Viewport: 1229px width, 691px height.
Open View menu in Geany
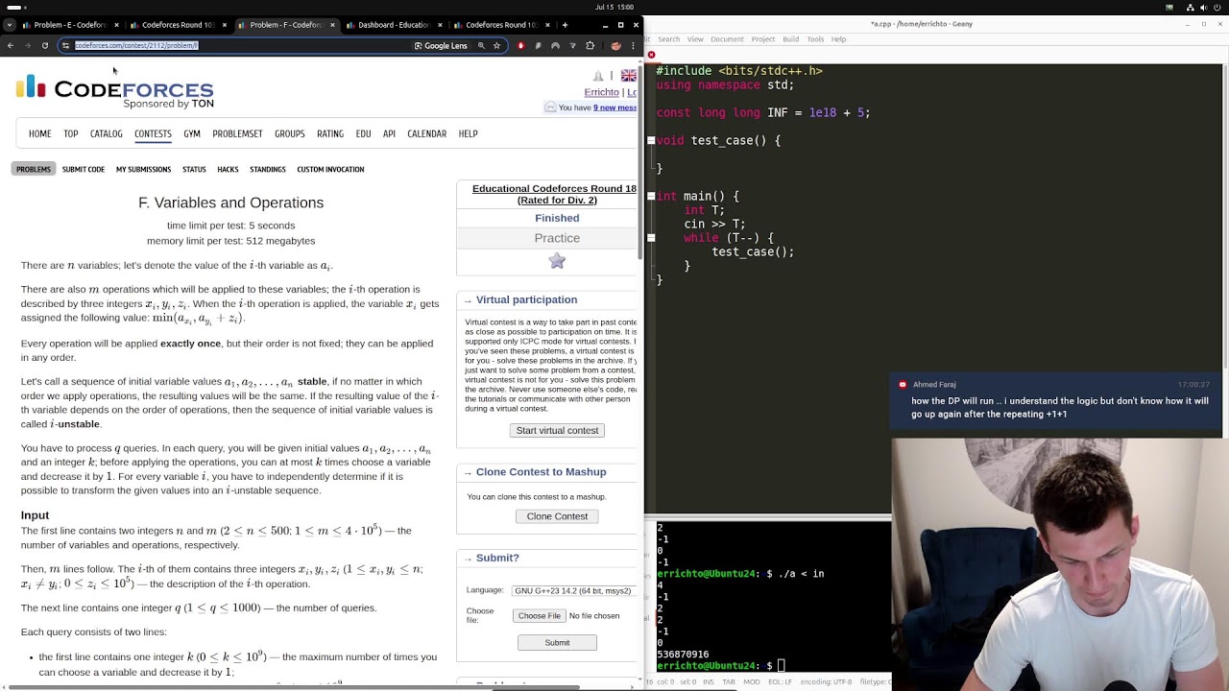point(695,39)
